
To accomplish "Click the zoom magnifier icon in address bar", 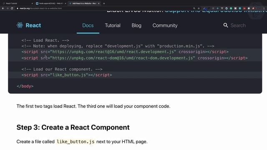I will [194, 8].
